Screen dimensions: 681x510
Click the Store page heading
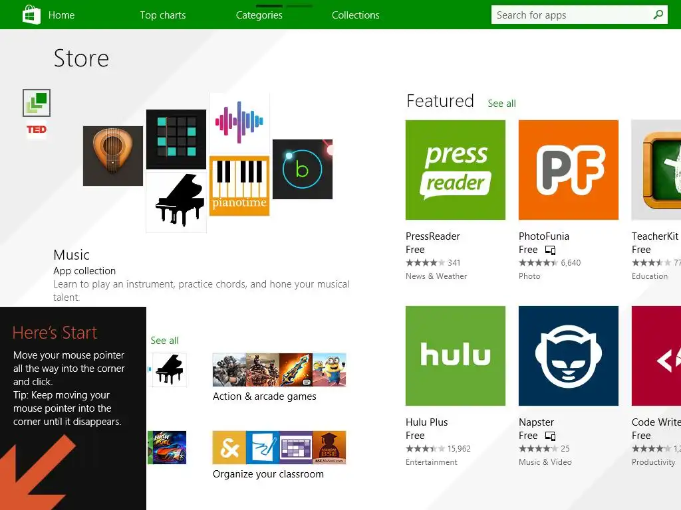(81, 58)
